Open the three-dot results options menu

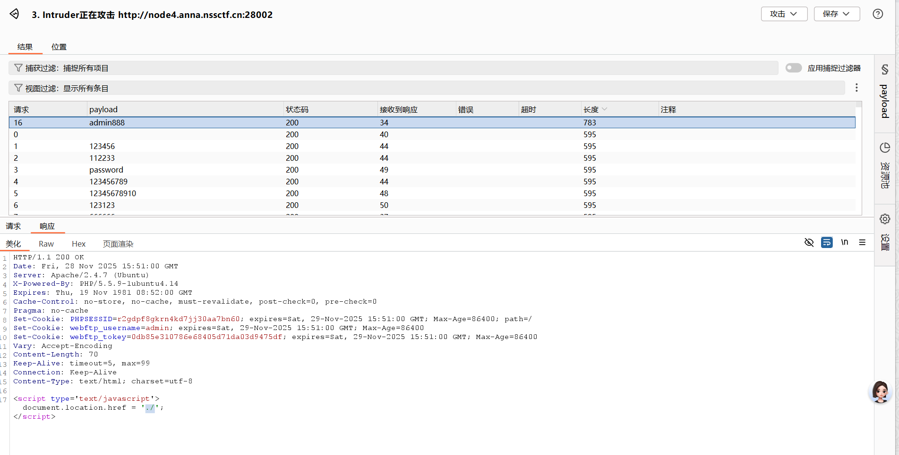pyautogui.click(x=856, y=88)
